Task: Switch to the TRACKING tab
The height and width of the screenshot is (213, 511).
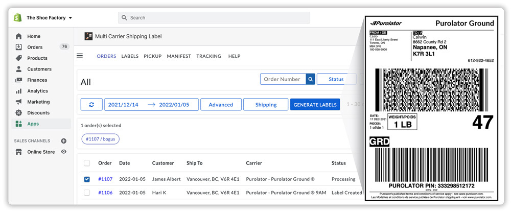Action: click(208, 56)
